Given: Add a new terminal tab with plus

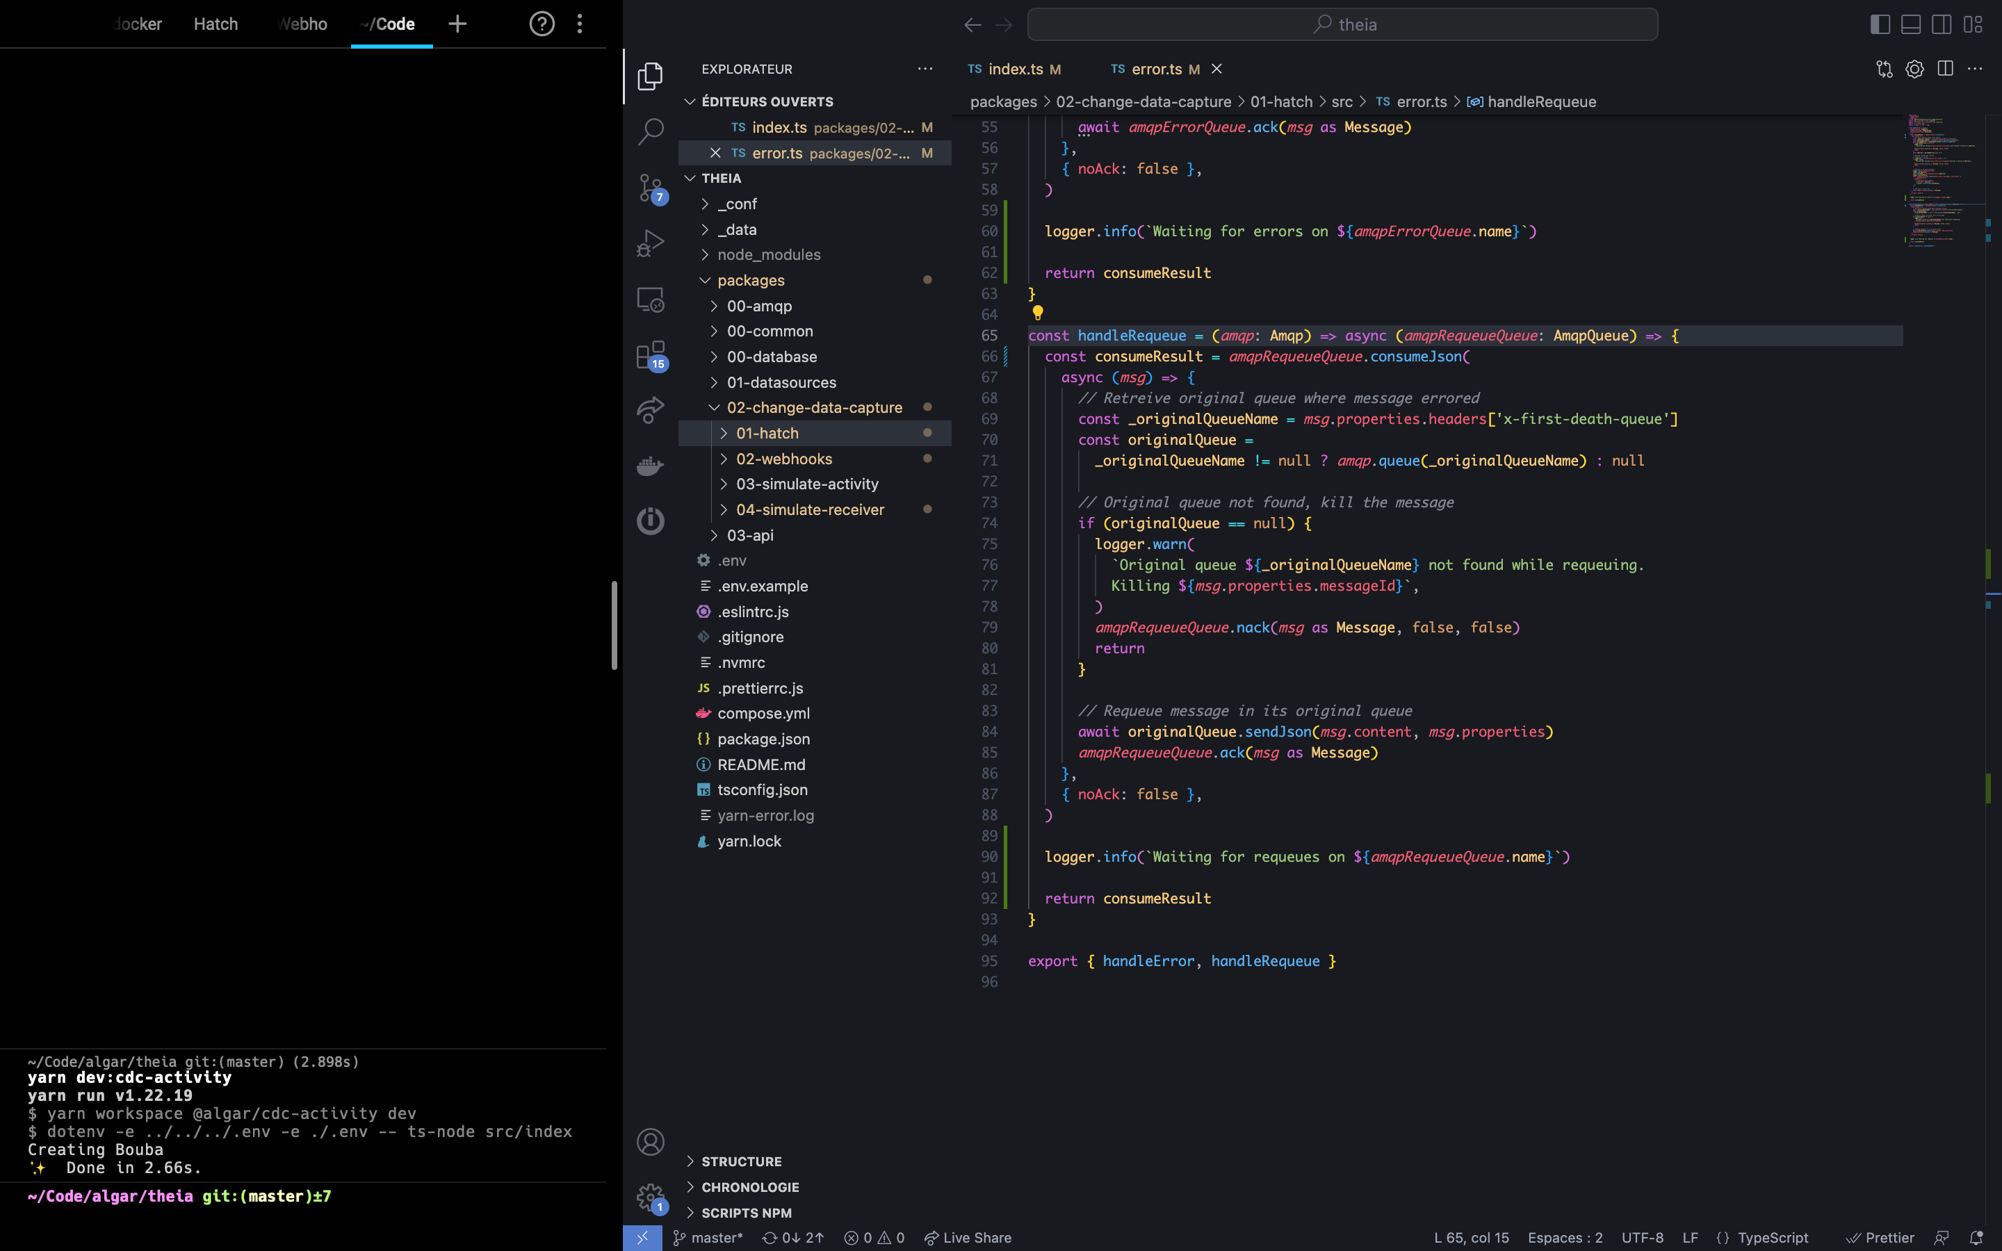Looking at the screenshot, I should point(457,24).
